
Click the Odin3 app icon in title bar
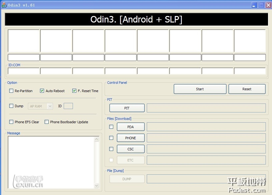pos(4,5)
